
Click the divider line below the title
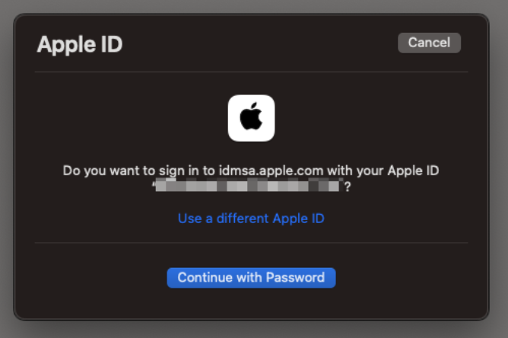(x=251, y=72)
